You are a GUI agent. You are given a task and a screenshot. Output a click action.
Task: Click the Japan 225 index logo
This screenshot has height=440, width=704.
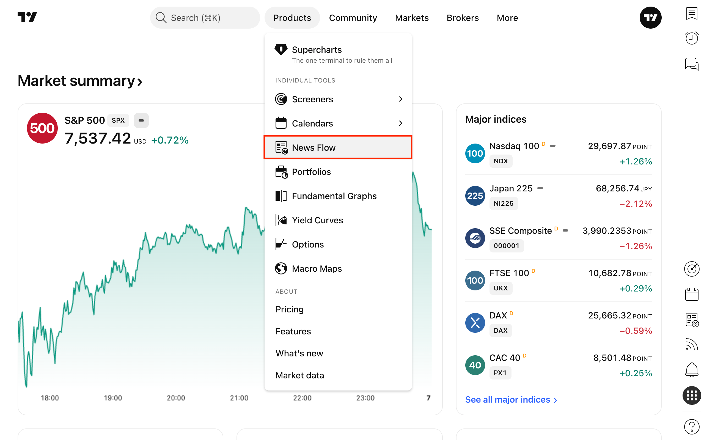coord(475,196)
